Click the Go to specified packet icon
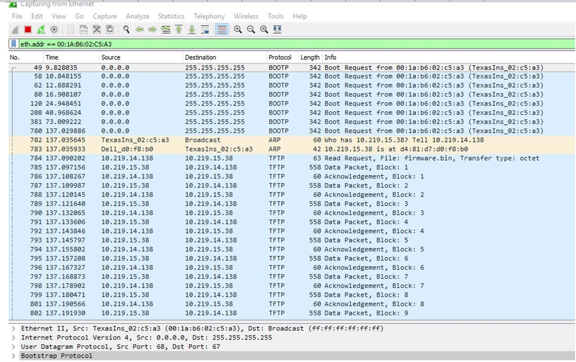 165,30
